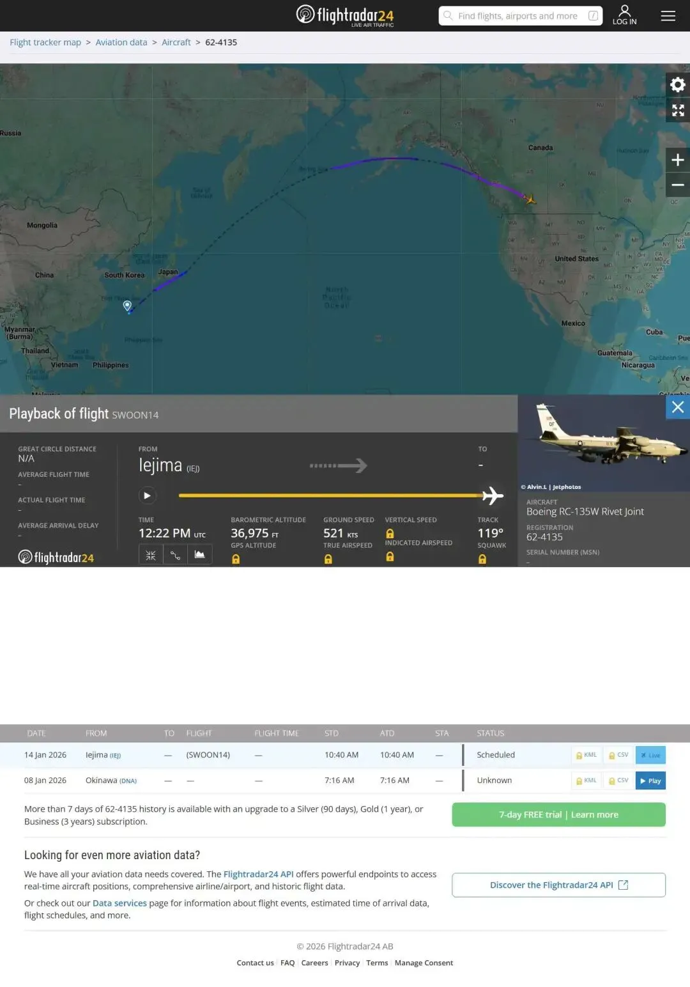Click the 7-day FREE trial button
This screenshot has width=690, height=987.
coord(559,814)
